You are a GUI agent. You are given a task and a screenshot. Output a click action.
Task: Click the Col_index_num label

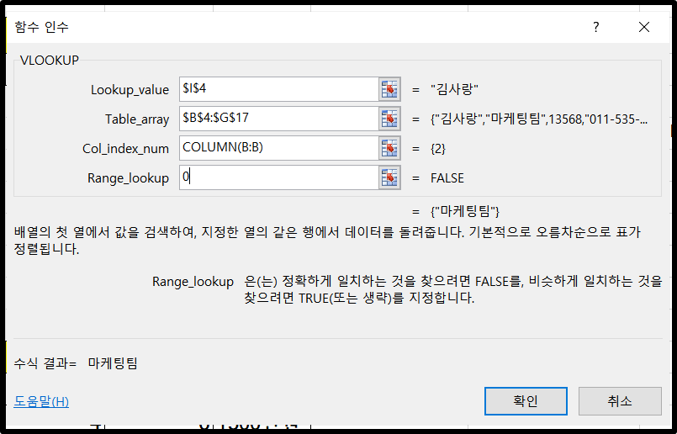coord(125,149)
